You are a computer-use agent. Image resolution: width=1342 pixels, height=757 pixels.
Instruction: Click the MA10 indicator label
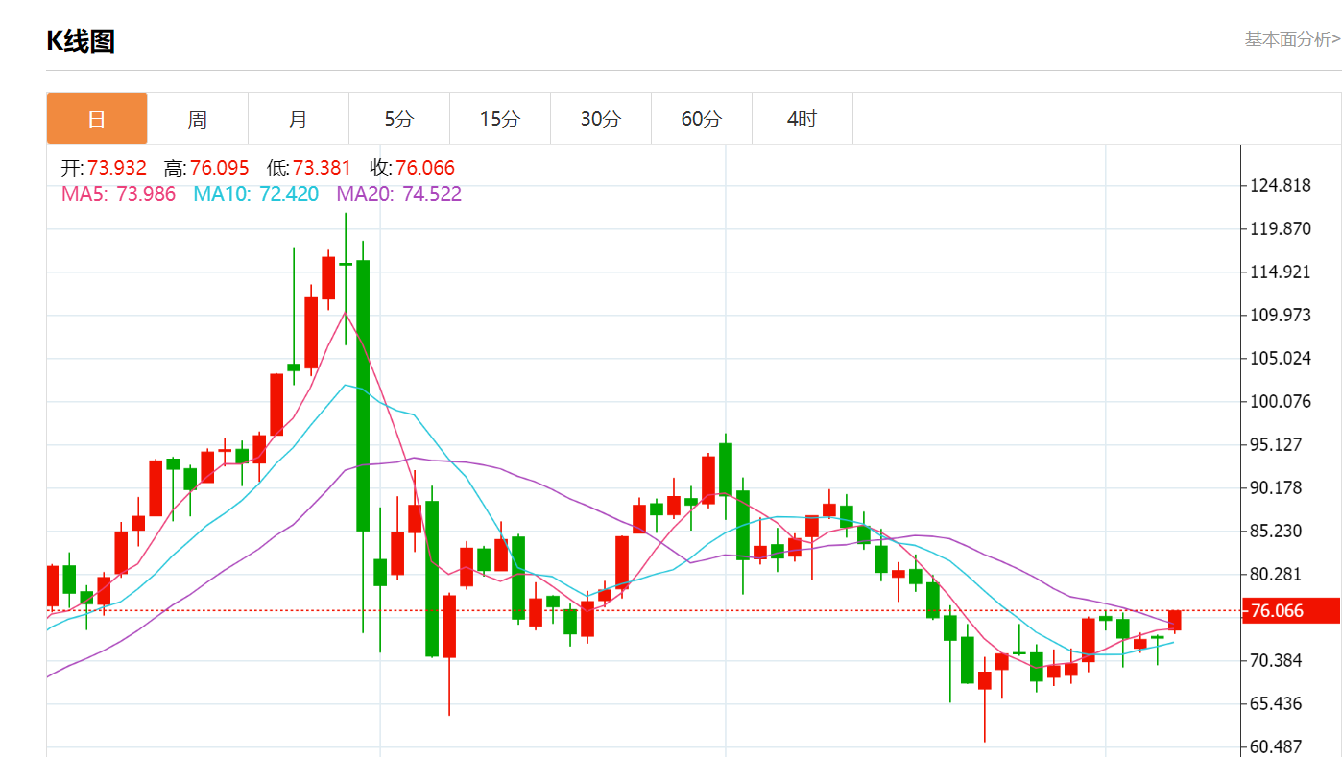pos(255,194)
